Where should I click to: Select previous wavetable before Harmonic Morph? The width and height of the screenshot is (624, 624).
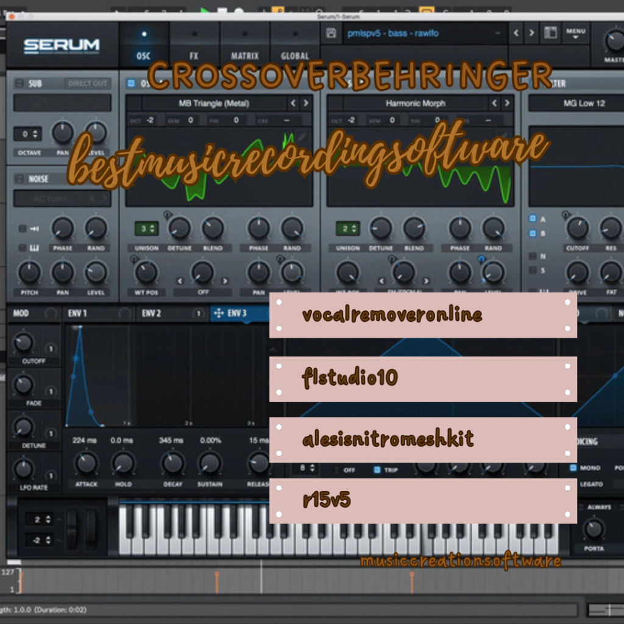pos(494,103)
